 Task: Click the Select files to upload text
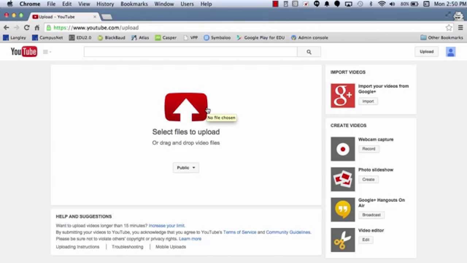186,132
